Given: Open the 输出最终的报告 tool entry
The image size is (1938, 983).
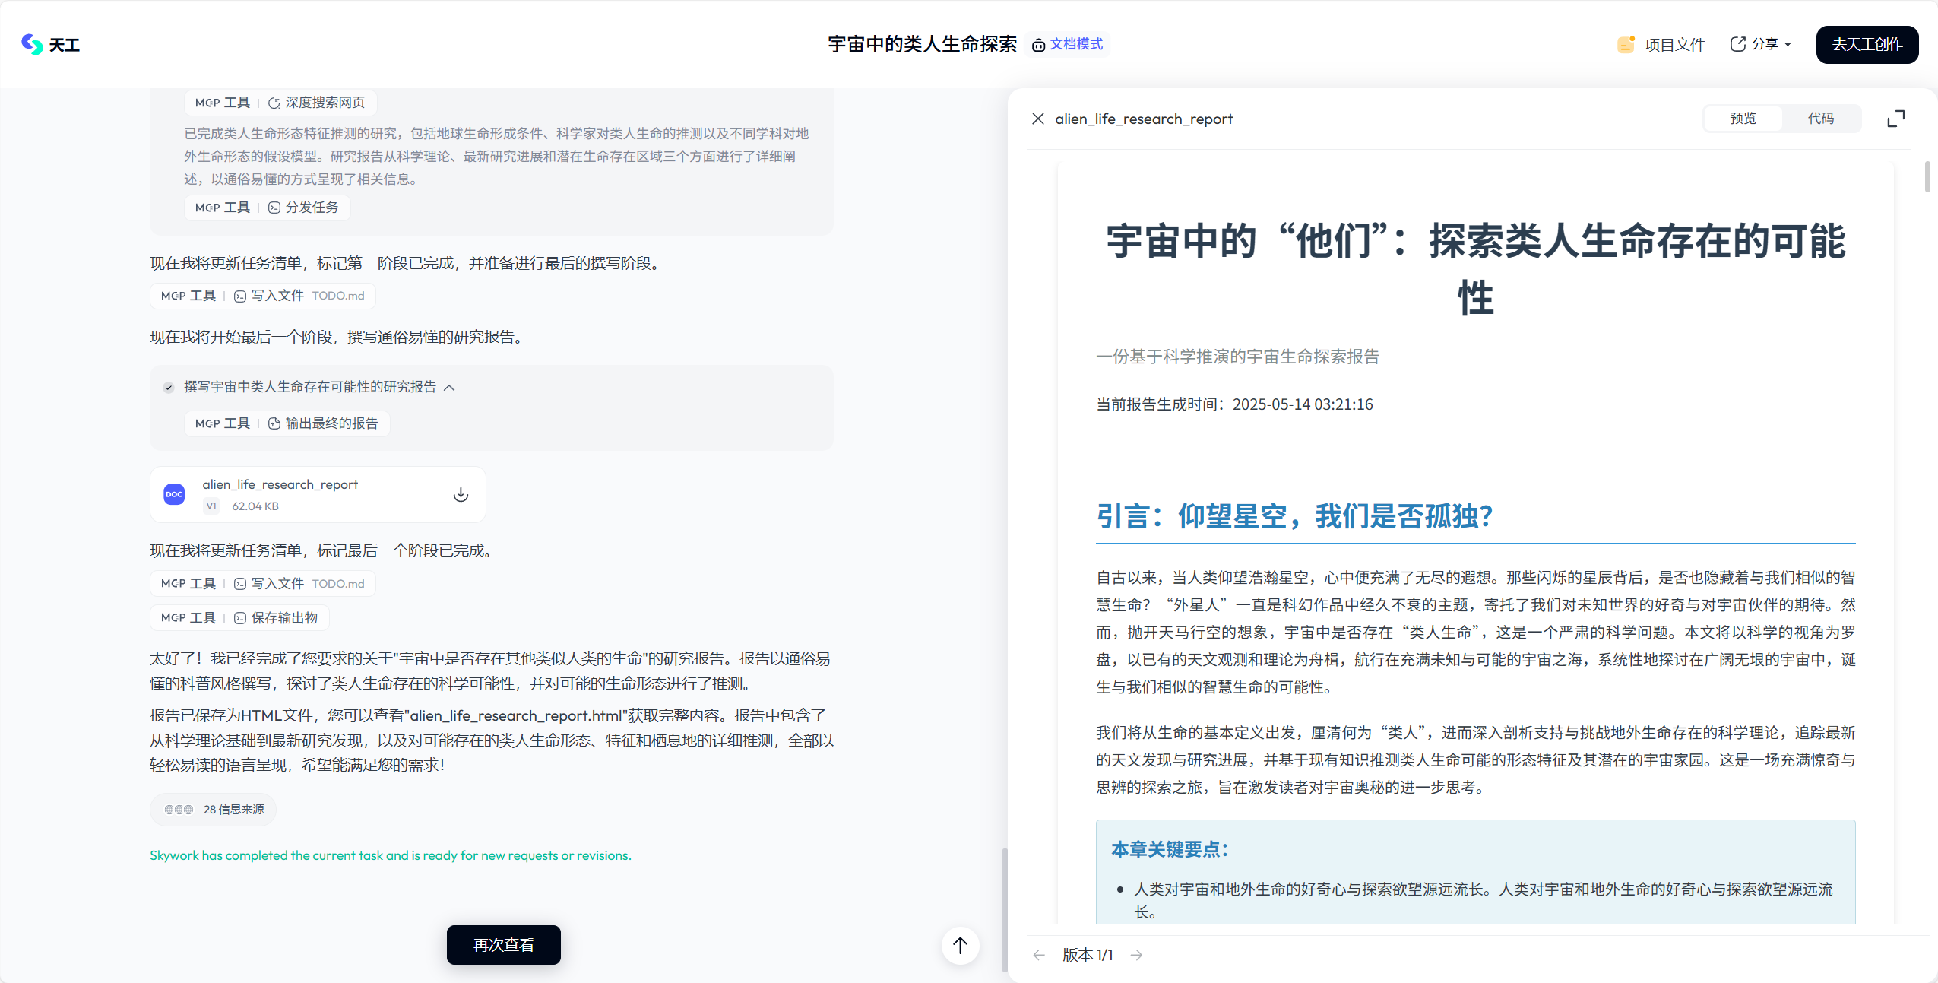Looking at the screenshot, I should click(x=323, y=423).
